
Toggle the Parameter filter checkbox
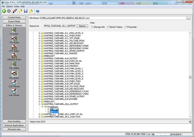pyautogui.click(x=126, y=27)
